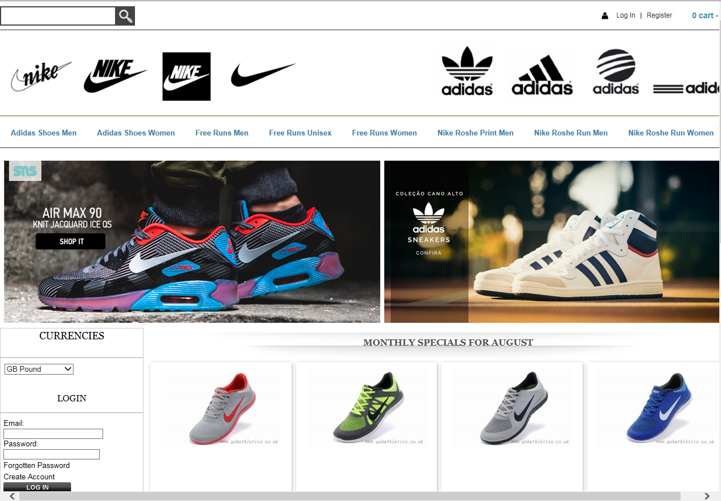Open Nike Roshe Run Women category
721x501 pixels.
tap(671, 133)
